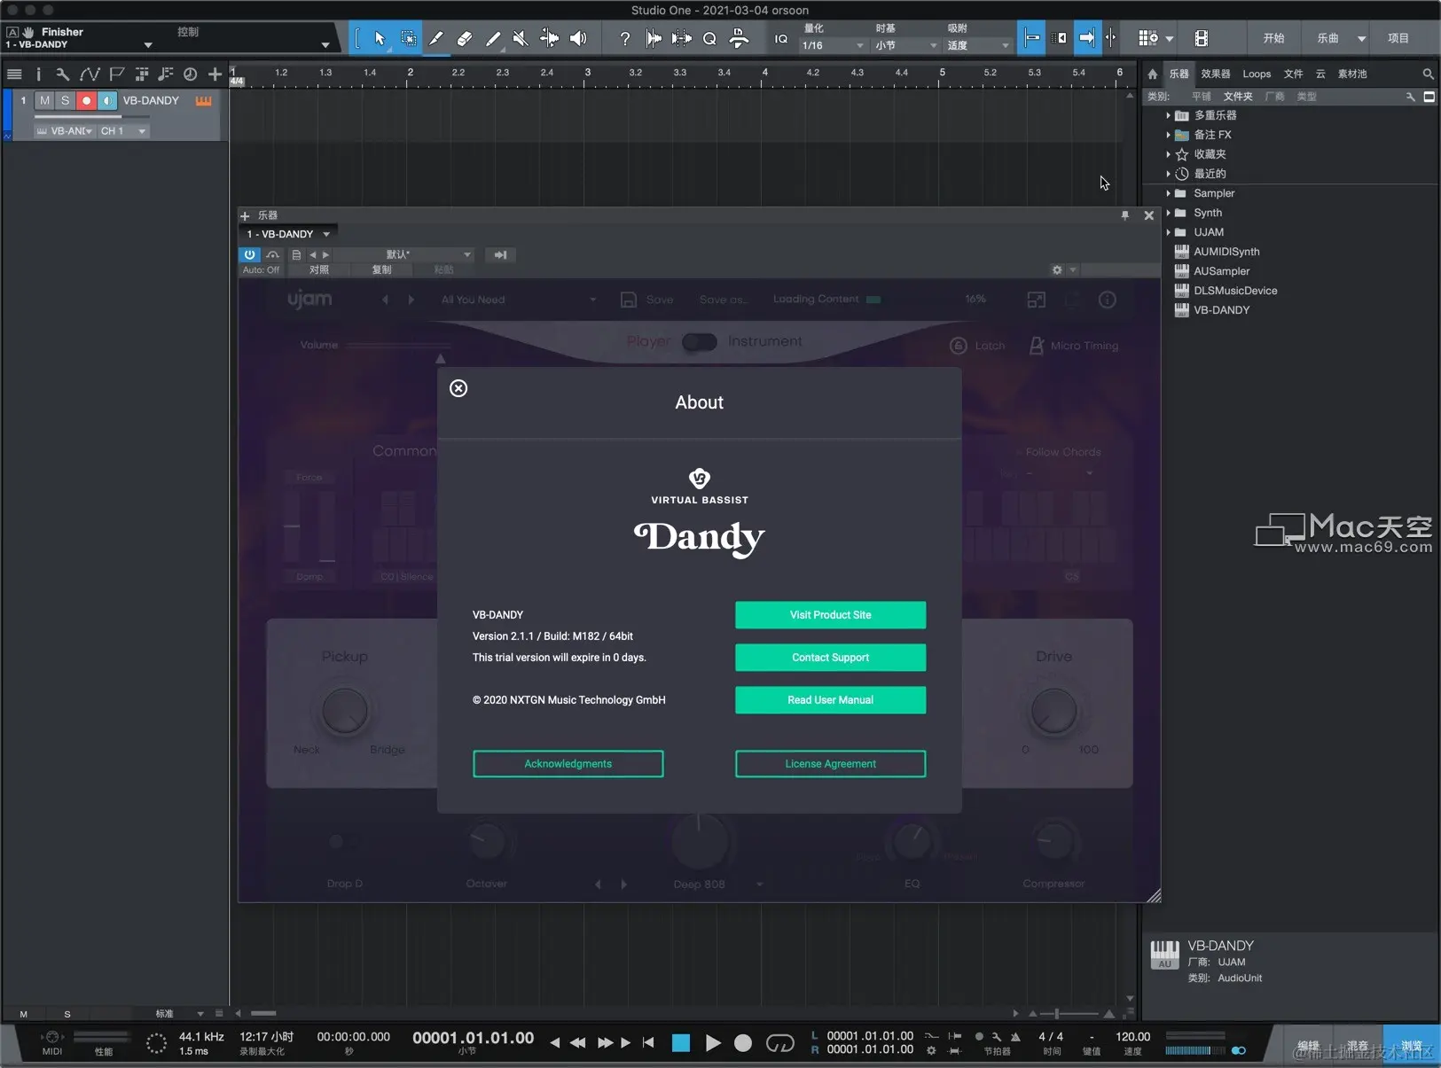Open License Agreement

tap(830, 764)
